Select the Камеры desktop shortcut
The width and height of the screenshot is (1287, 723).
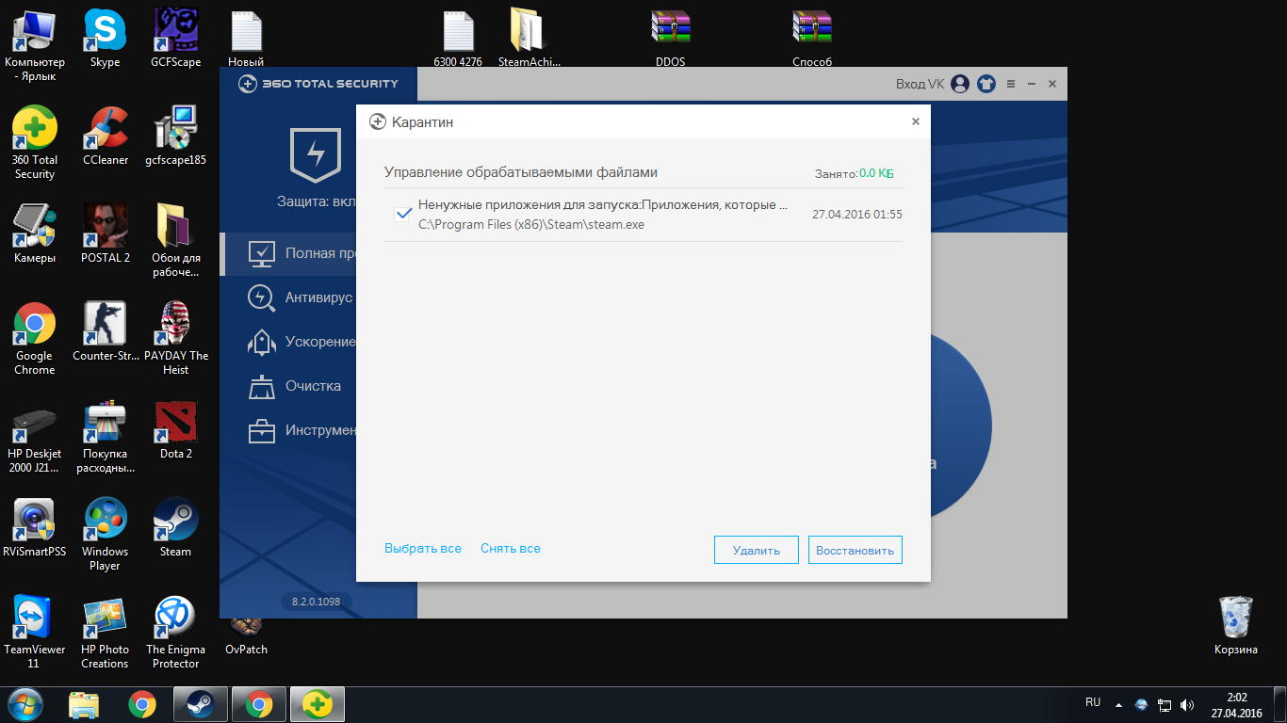coord(35,233)
